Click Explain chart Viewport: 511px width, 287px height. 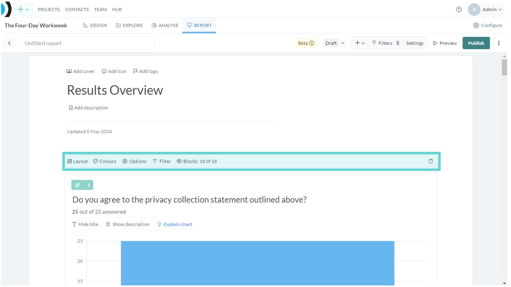click(175, 225)
